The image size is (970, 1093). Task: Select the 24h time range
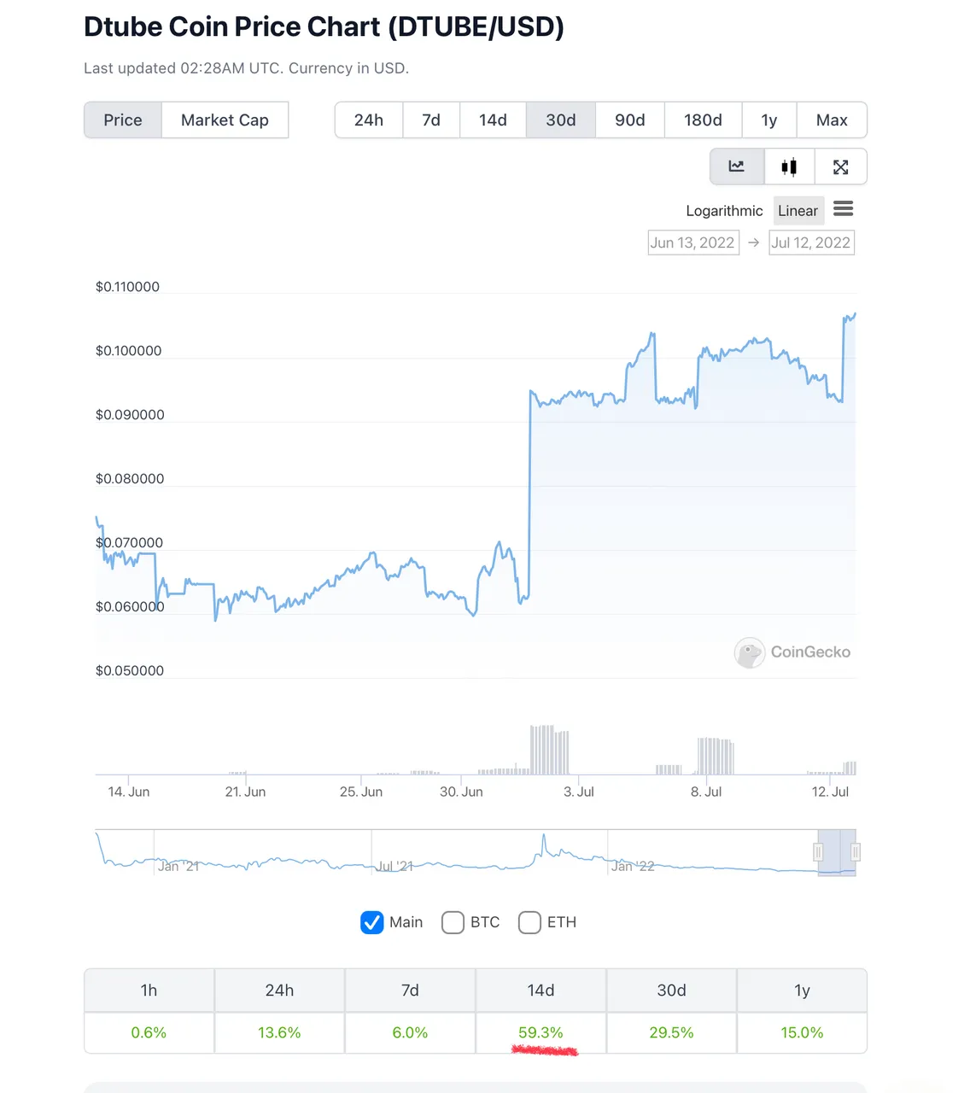pyautogui.click(x=369, y=120)
